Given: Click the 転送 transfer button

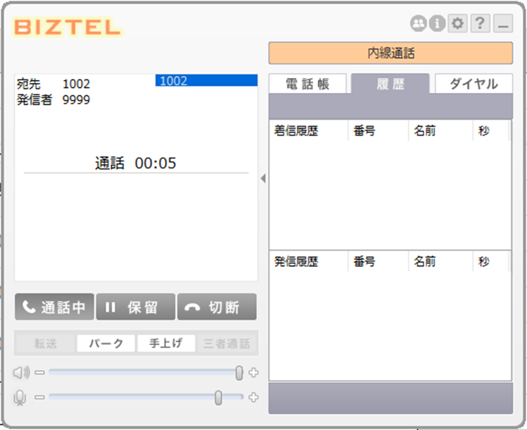Looking at the screenshot, I should 46,343.
